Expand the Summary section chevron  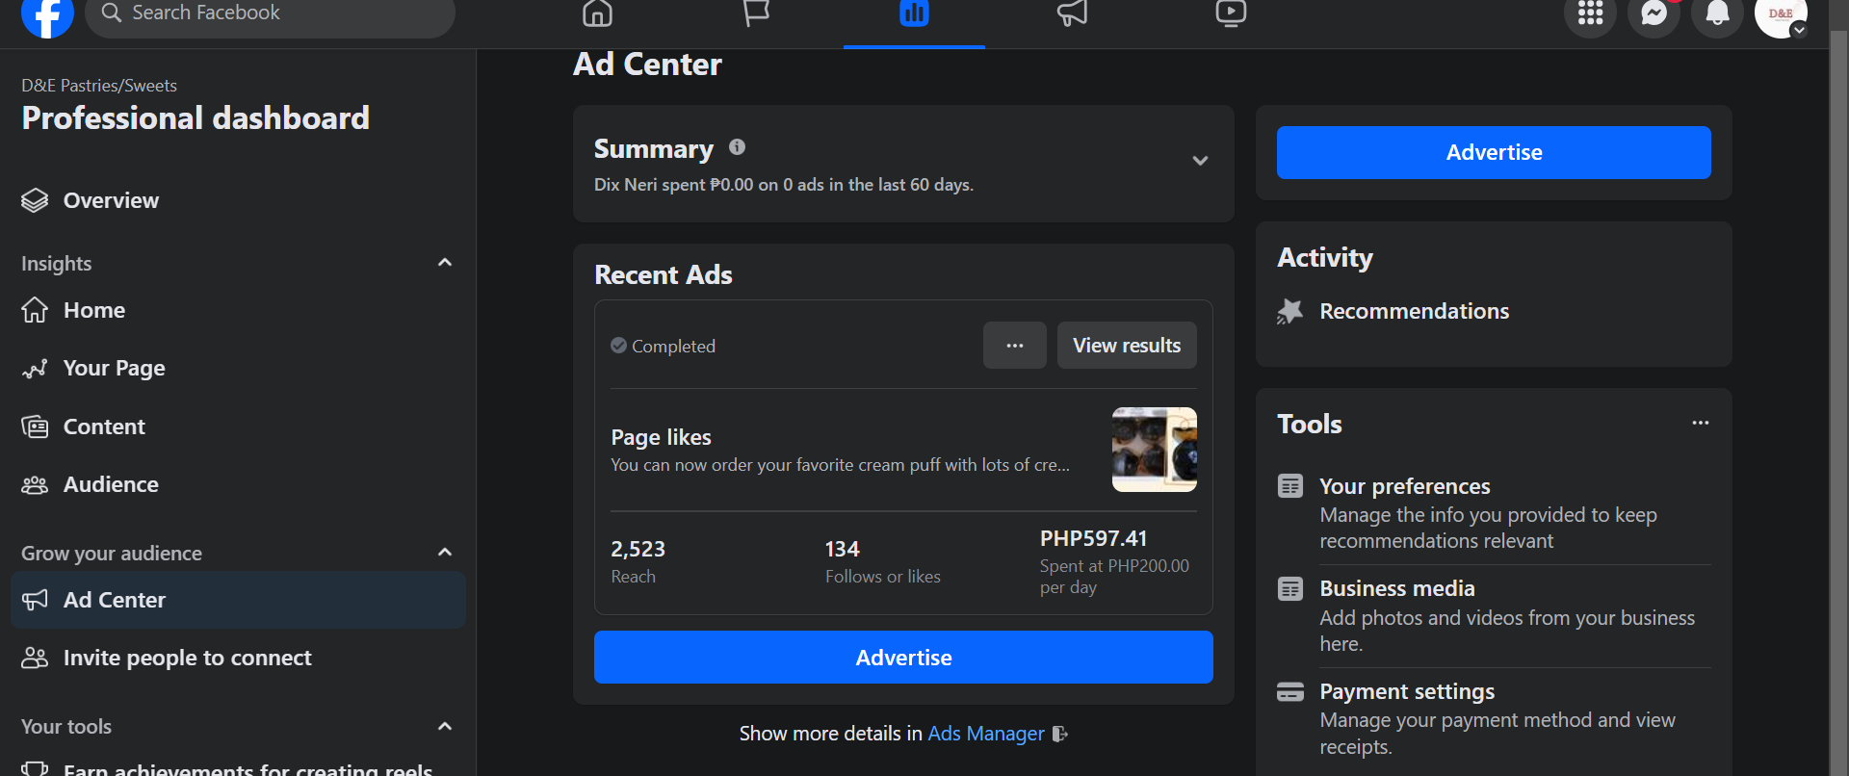pyautogui.click(x=1200, y=161)
